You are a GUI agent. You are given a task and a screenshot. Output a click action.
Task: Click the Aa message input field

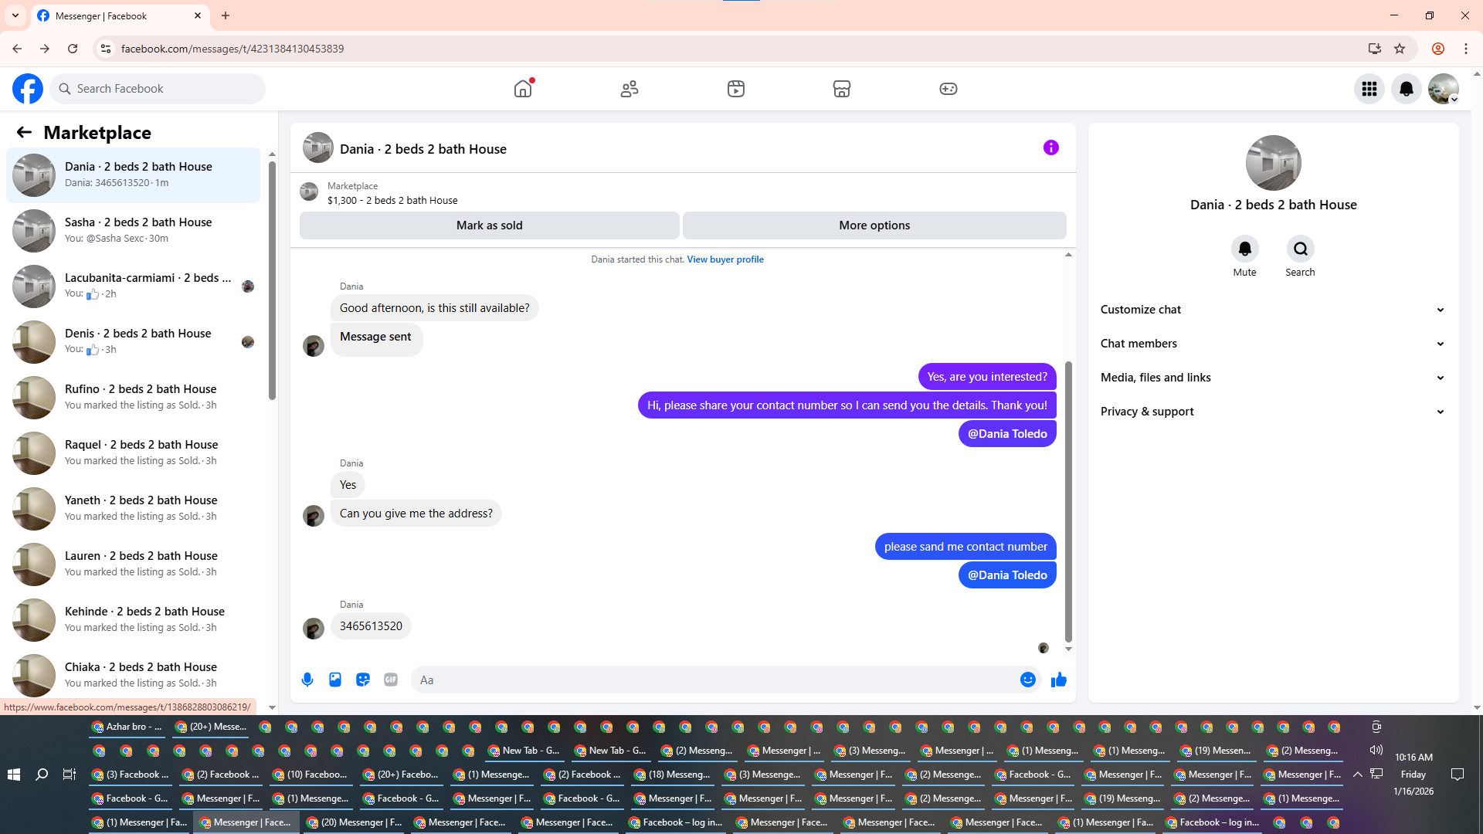click(711, 680)
